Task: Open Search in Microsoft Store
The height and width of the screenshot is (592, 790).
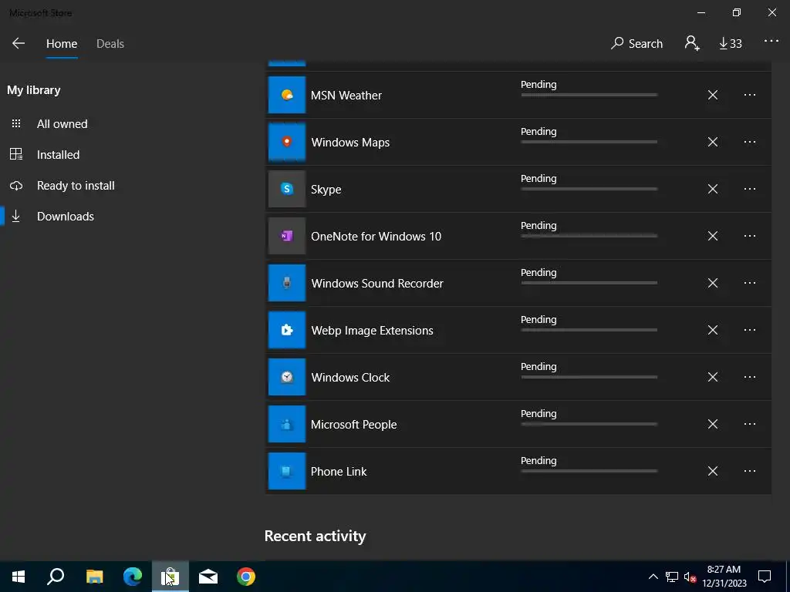Action: 636,44
